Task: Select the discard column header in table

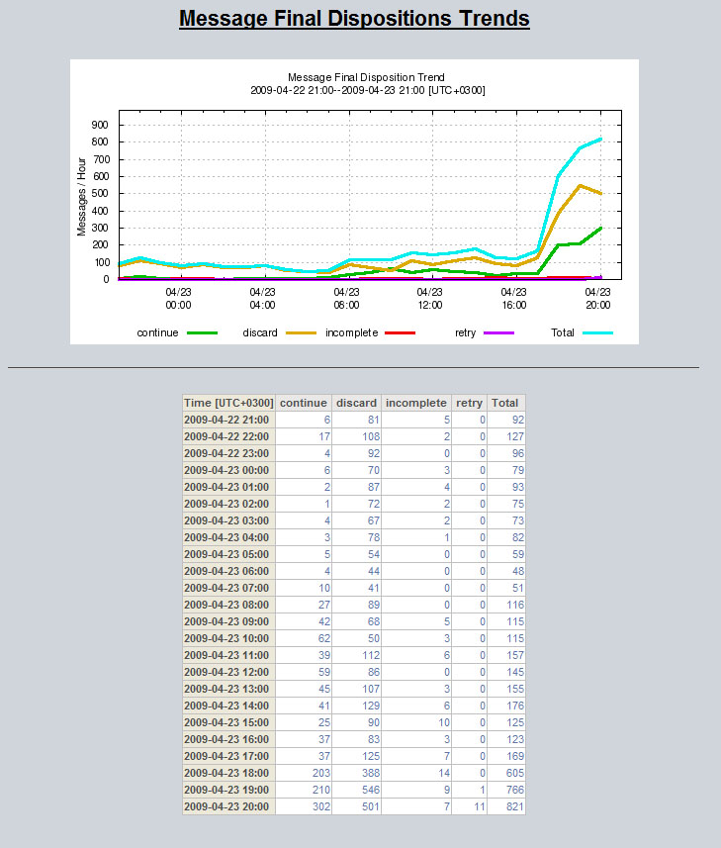Action: pos(356,403)
